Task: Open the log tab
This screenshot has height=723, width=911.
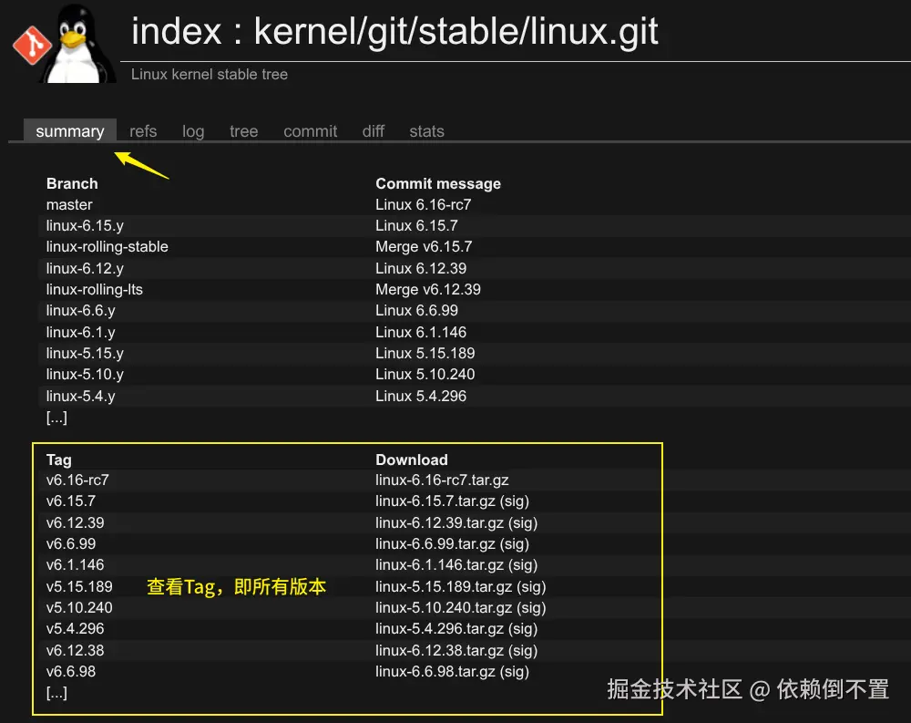Action: (192, 131)
